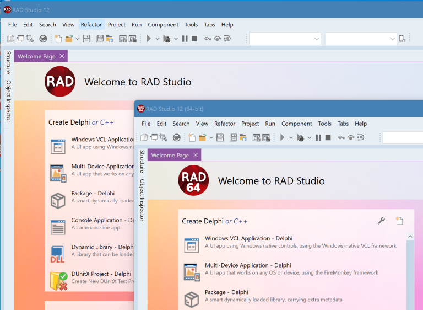Click Run Until Return icon in 64-bit window toolbar
The width and height of the screenshot is (423, 310).
360,137
